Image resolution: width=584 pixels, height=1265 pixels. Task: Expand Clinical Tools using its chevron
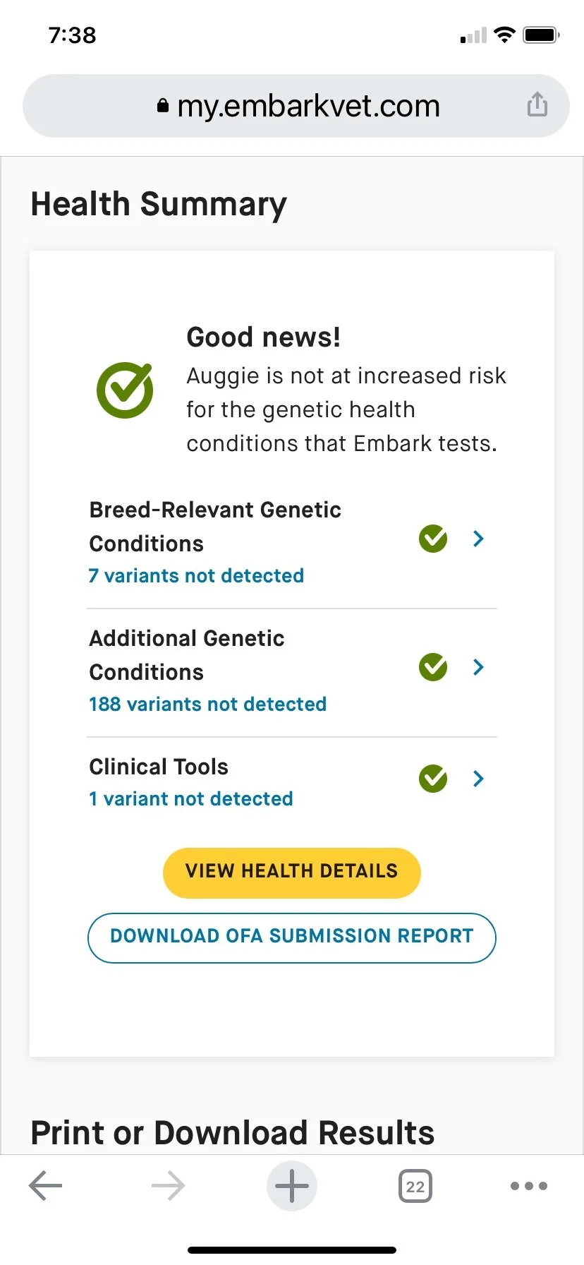pyautogui.click(x=479, y=779)
